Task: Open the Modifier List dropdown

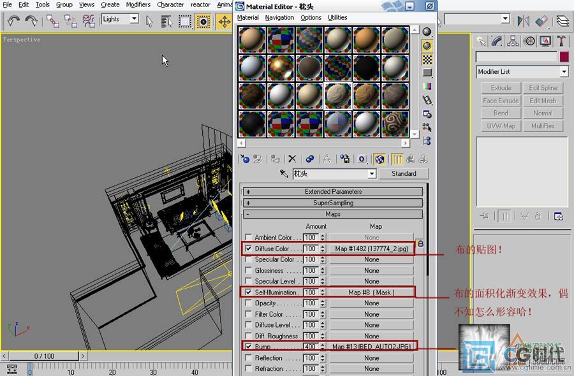Action: [x=564, y=71]
